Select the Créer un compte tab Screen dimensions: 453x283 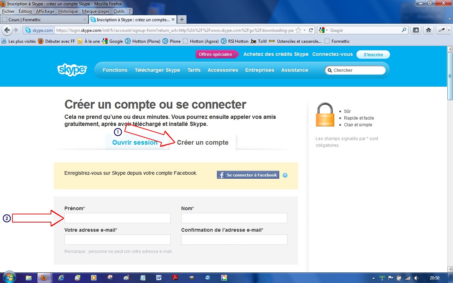(x=203, y=143)
